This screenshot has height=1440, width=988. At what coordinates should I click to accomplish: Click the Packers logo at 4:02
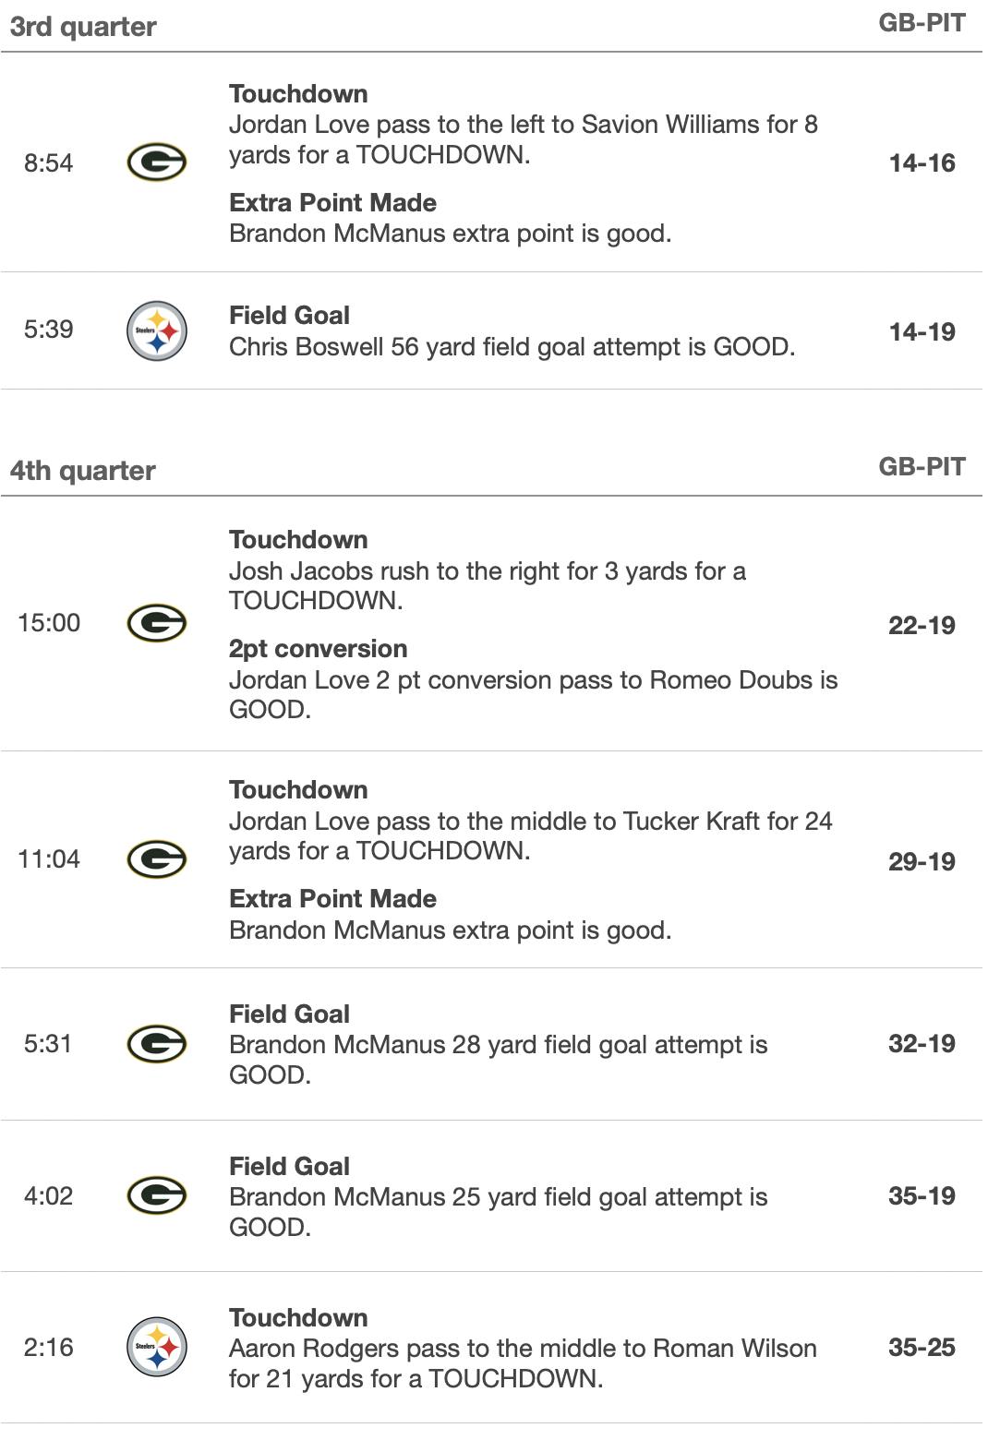pos(156,1196)
